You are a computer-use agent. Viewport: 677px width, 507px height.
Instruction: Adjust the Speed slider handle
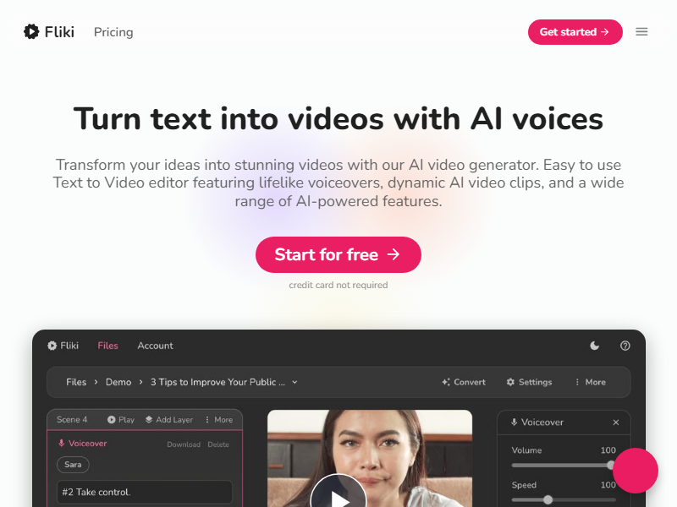point(548,499)
